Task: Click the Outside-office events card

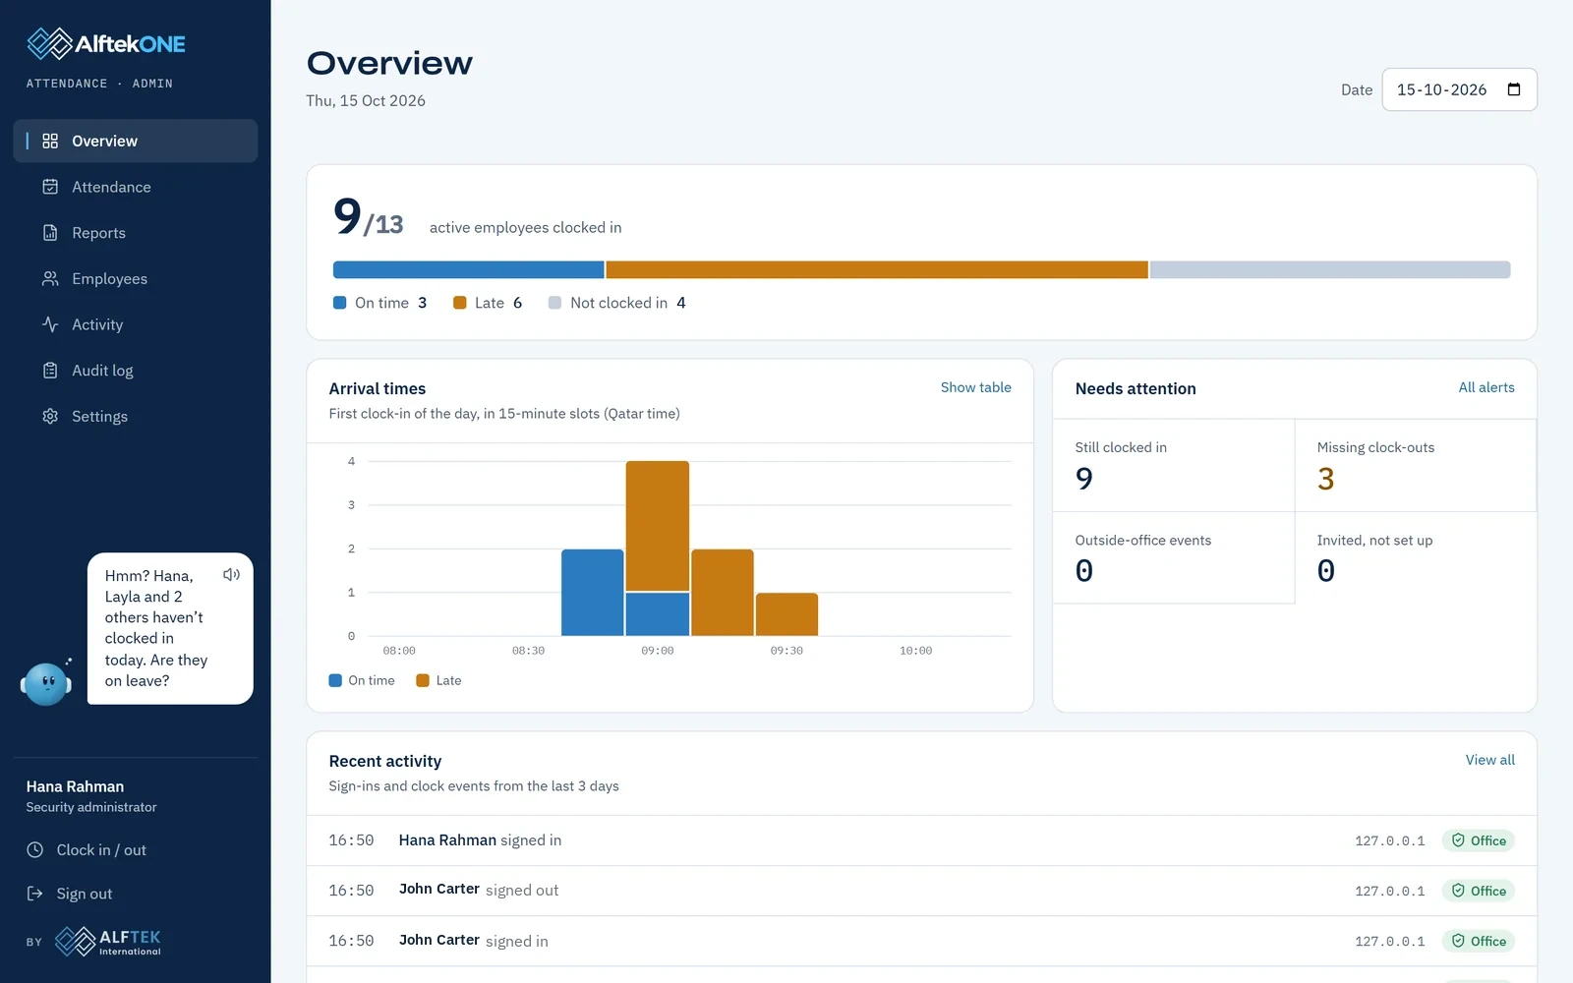Action: pyautogui.click(x=1173, y=557)
